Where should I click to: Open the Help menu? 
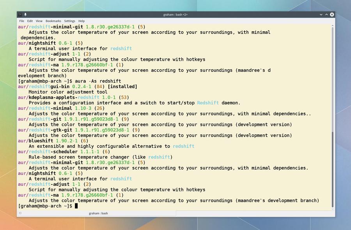coord(82,21)
